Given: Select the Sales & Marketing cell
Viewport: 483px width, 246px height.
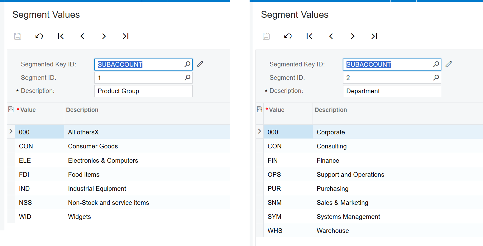Looking at the screenshot, I should click(x=398, y=202).
